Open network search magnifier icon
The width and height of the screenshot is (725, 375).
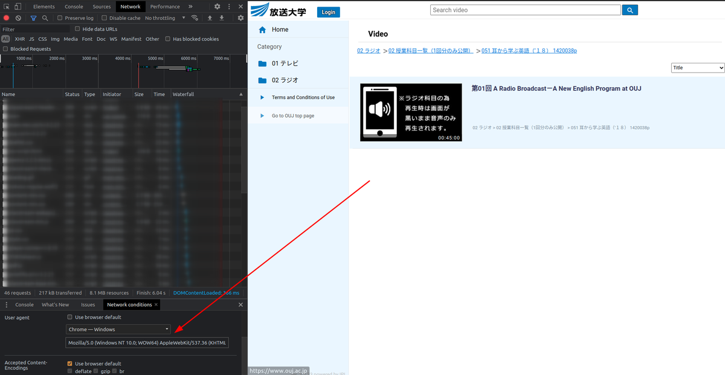click(x=44, y=18)
